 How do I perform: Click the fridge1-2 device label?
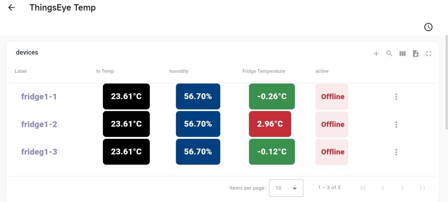(39, 124)
